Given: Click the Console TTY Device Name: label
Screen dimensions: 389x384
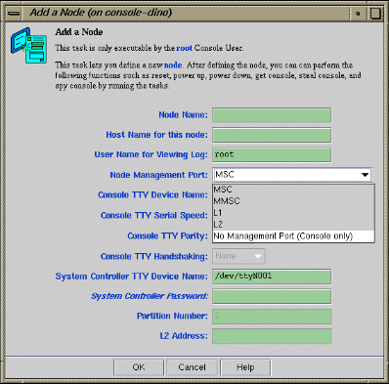Looking at the screenshot, I should (152, 195).
